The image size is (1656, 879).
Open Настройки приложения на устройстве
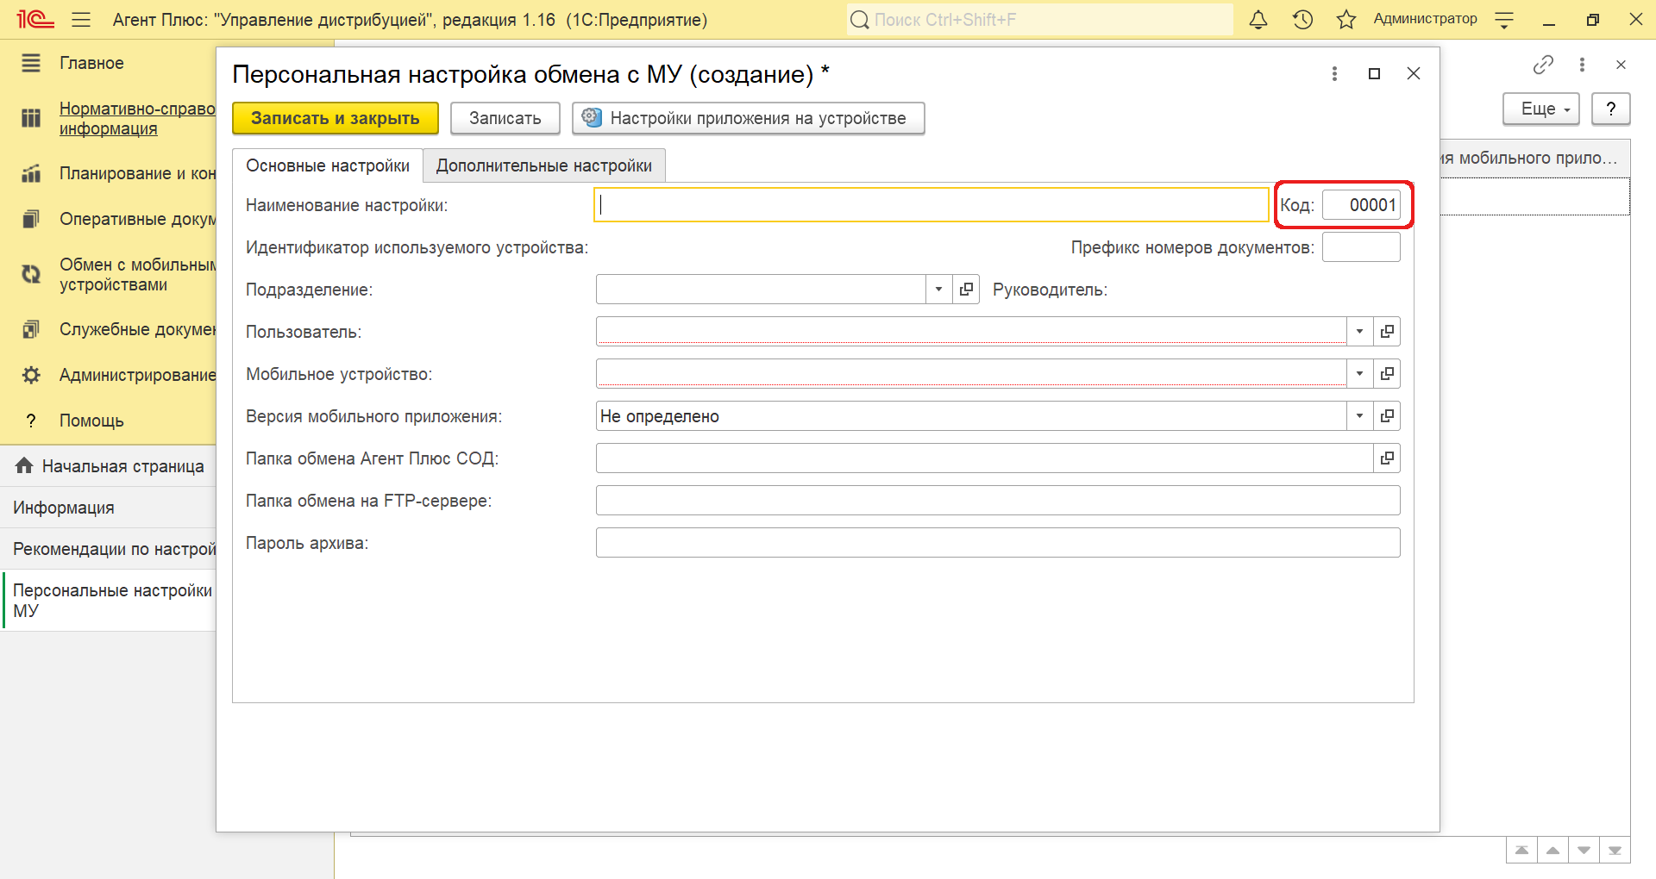749,118
